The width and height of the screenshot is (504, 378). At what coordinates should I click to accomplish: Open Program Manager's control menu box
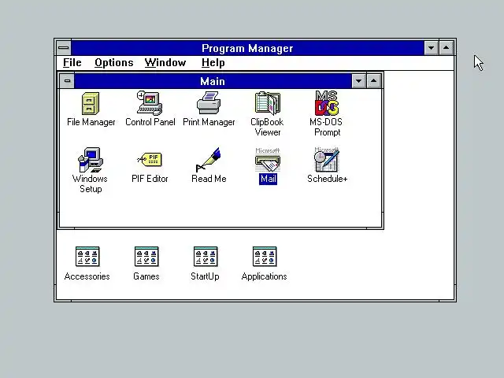tap(64, 48)
